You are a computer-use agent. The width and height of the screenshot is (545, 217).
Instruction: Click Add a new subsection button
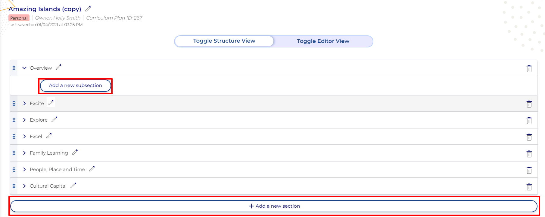click(75, 86)
